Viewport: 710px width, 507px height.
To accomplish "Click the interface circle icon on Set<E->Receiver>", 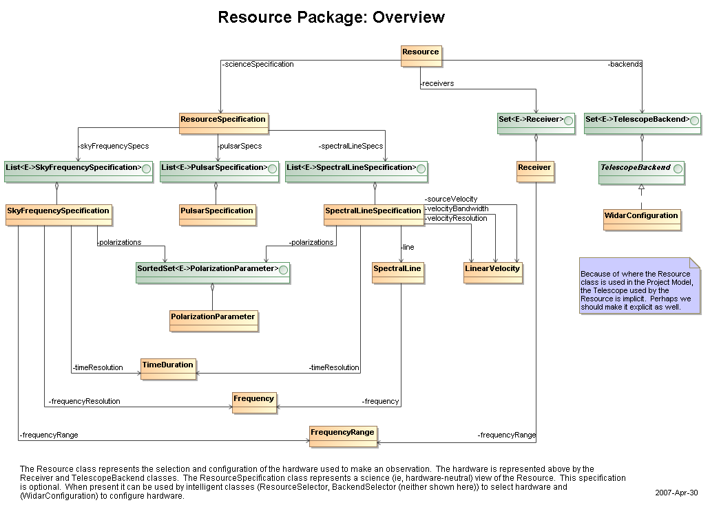I will (567, 119).
